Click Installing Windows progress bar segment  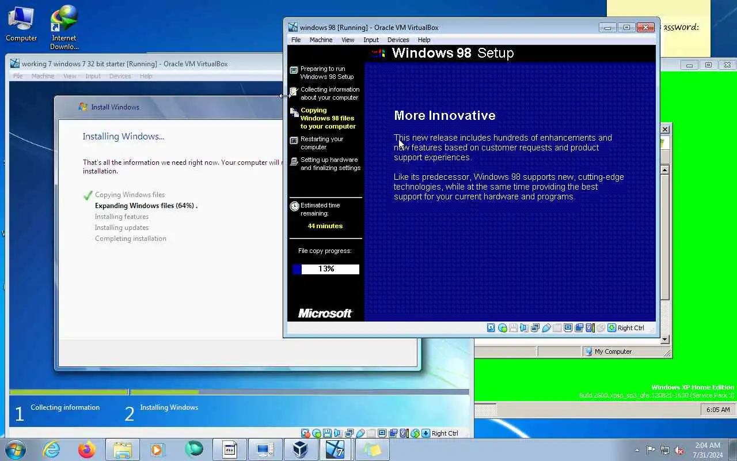click(x=299, y=392)
